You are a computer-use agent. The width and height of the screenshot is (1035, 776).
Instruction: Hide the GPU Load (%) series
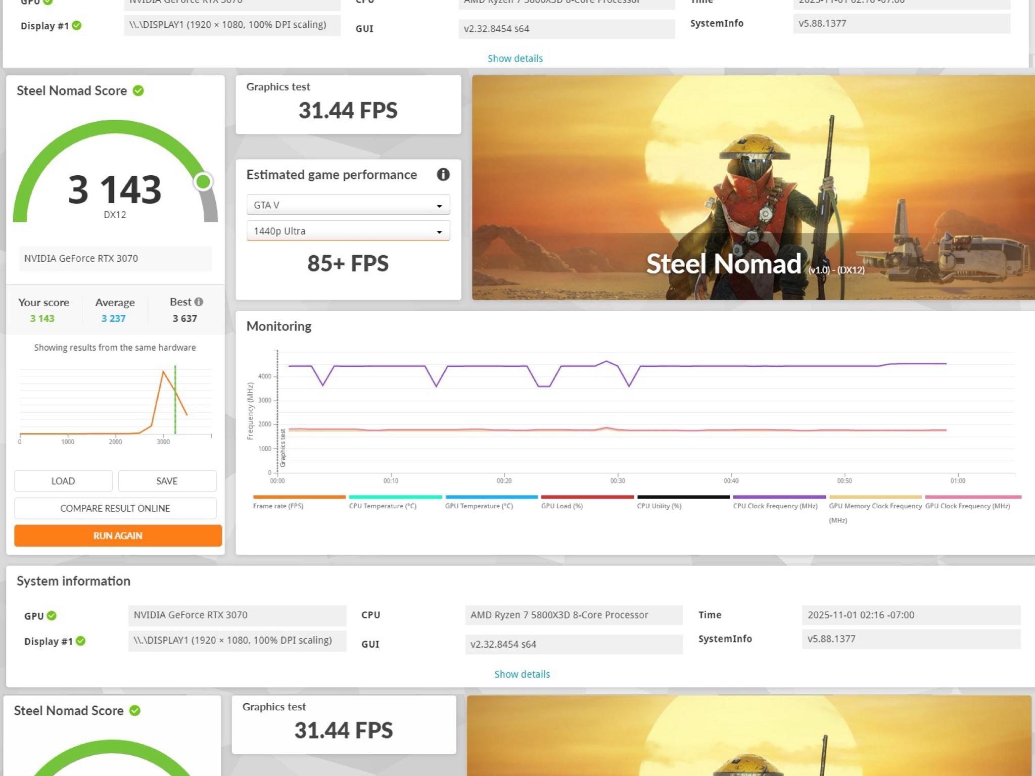[x=587, y=502]
